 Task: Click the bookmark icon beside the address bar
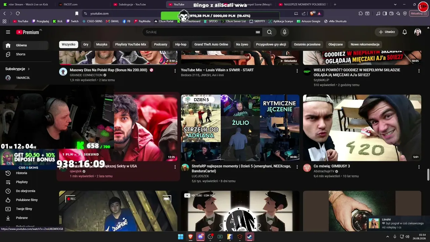(77, 13)
